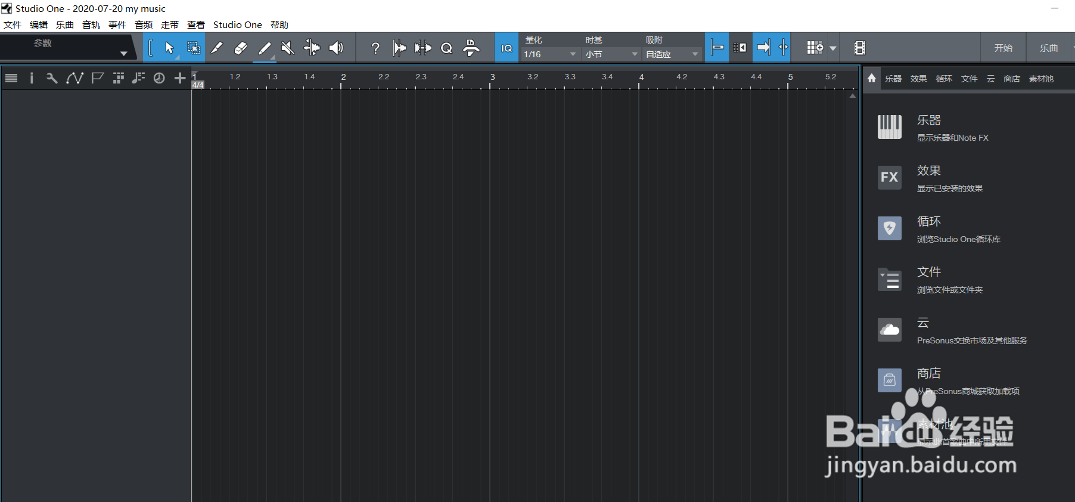Screen dimensions: 1075x502
Task: Add tracks with the plus icon
Action: (180, 78)
